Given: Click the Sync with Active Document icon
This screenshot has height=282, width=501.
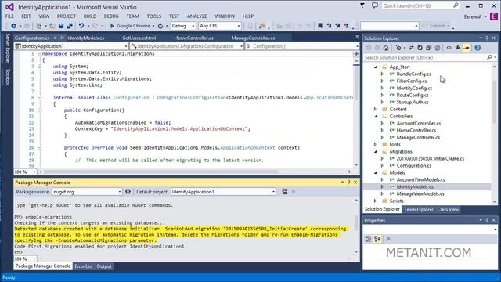Looking at the screenshot, I should 411,48.
